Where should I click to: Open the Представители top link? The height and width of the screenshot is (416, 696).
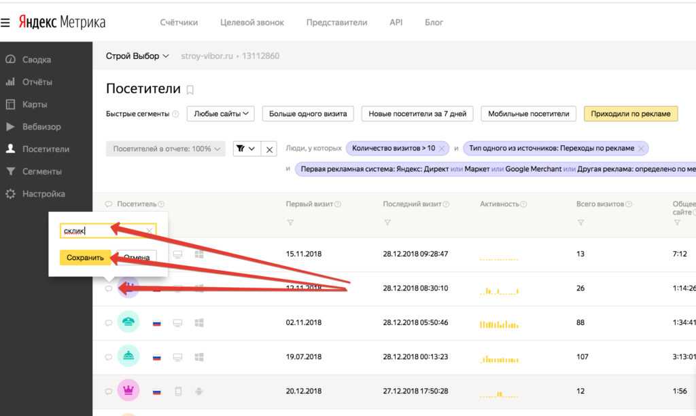coord(336,22)
